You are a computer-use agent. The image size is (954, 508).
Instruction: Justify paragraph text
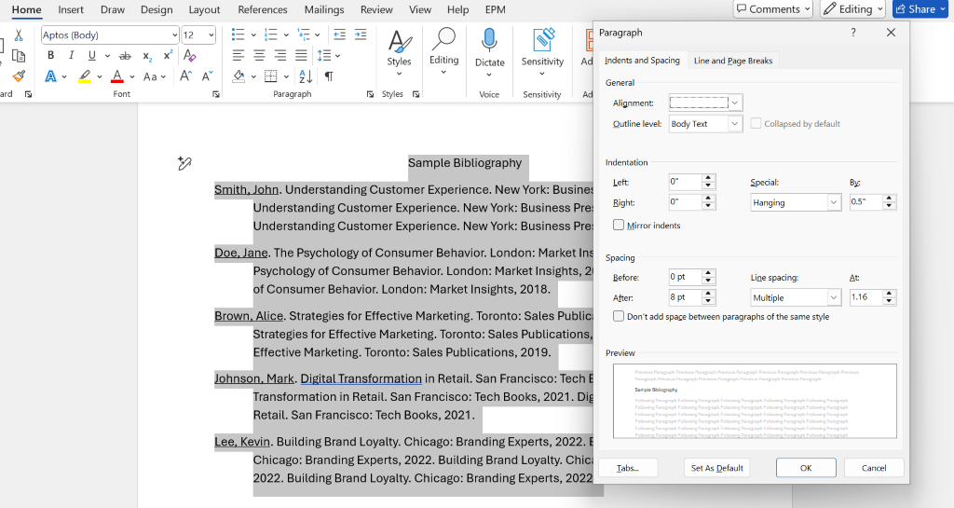point(301,56)
